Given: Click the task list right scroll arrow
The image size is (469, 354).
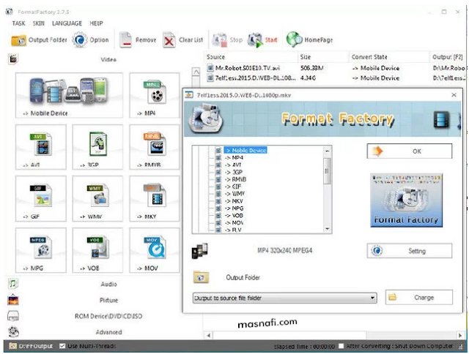Looking at the screenshot, I should pos(461,335).
